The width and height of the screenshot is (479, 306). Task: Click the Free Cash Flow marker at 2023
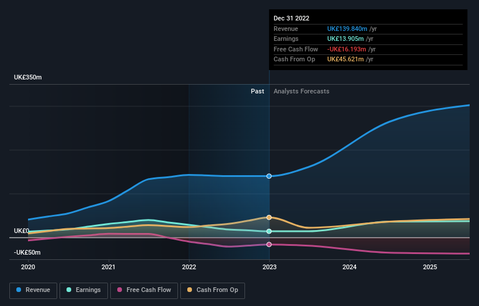pos(269,245)
